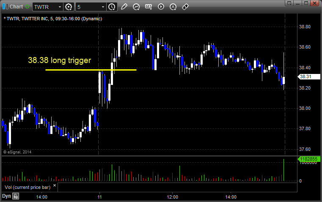322x202 pixels.
Task: Click the 38.20 price axis label
Action: click(305, 88)
